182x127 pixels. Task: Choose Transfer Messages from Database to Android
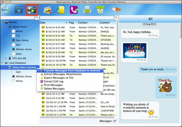[70, 71]
